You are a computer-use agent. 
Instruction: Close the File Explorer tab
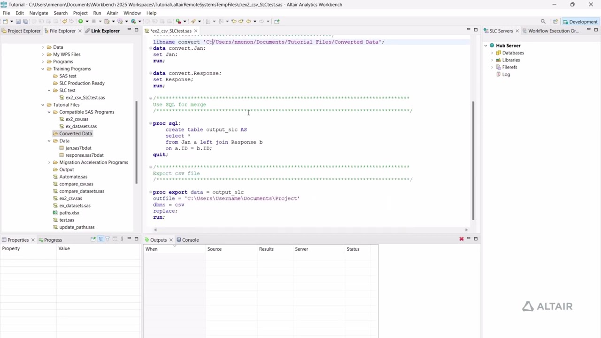(x=80, y=31)
